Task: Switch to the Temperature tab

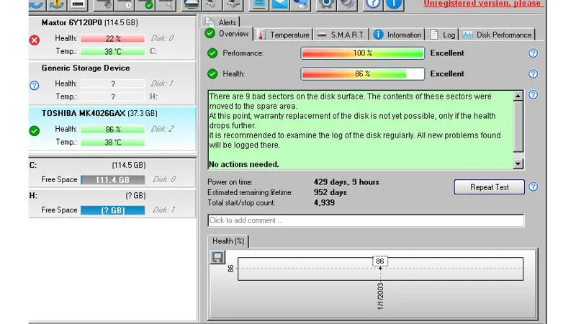Action: tap(283, 35)
